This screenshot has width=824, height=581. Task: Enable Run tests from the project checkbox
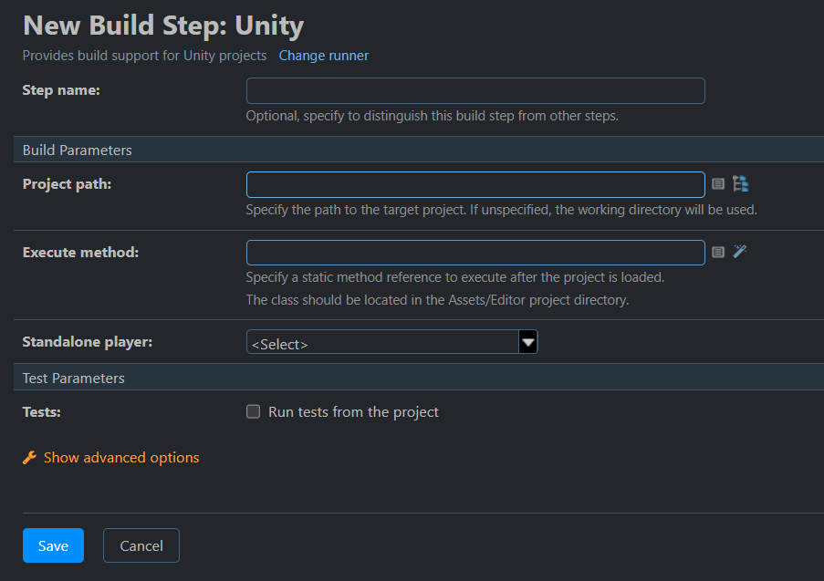pyautogui.click(x=254, y=411)
